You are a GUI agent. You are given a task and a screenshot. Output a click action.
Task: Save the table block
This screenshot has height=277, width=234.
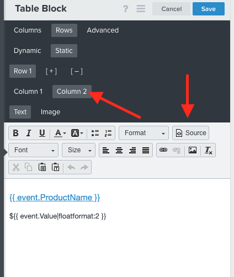(209, 9)
